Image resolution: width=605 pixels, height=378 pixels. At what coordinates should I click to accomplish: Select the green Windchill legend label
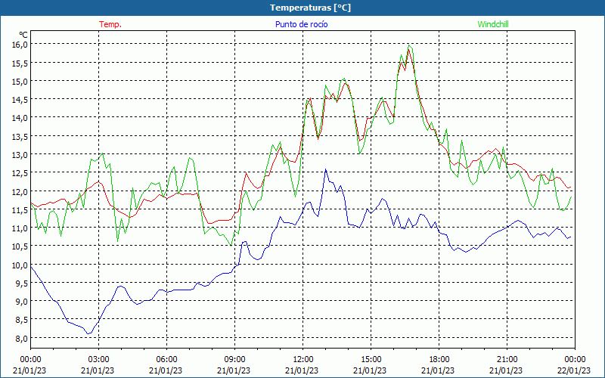click(x=493, y=24)
